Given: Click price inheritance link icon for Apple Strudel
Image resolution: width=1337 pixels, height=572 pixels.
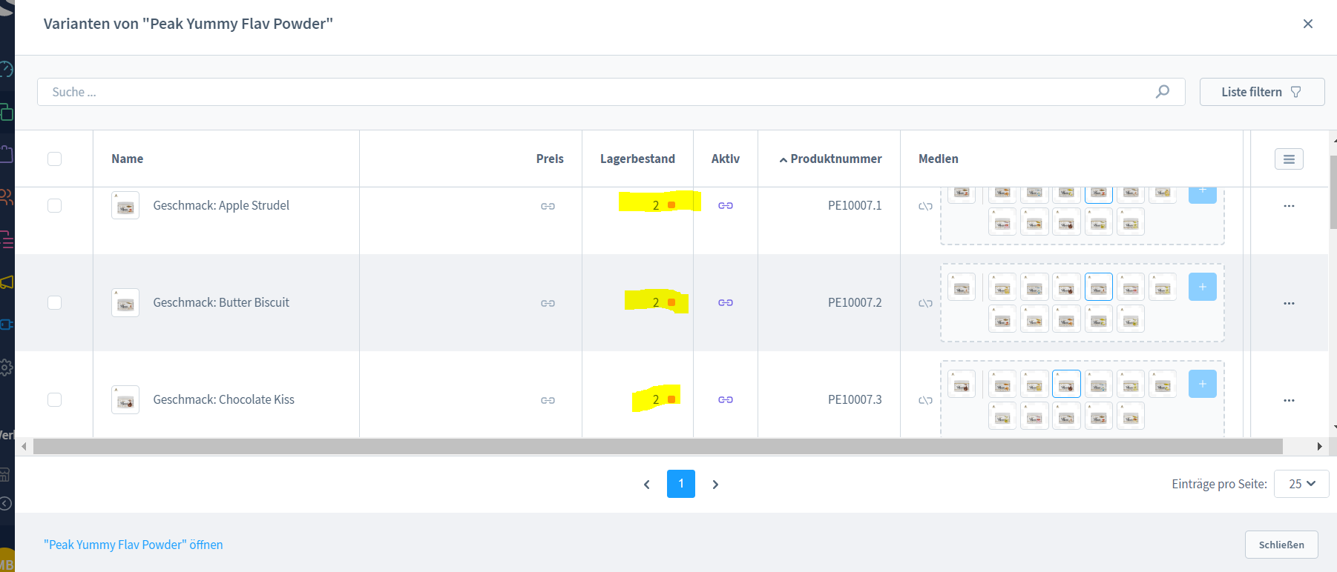Looking at the screenshot, I should point(548,206).
